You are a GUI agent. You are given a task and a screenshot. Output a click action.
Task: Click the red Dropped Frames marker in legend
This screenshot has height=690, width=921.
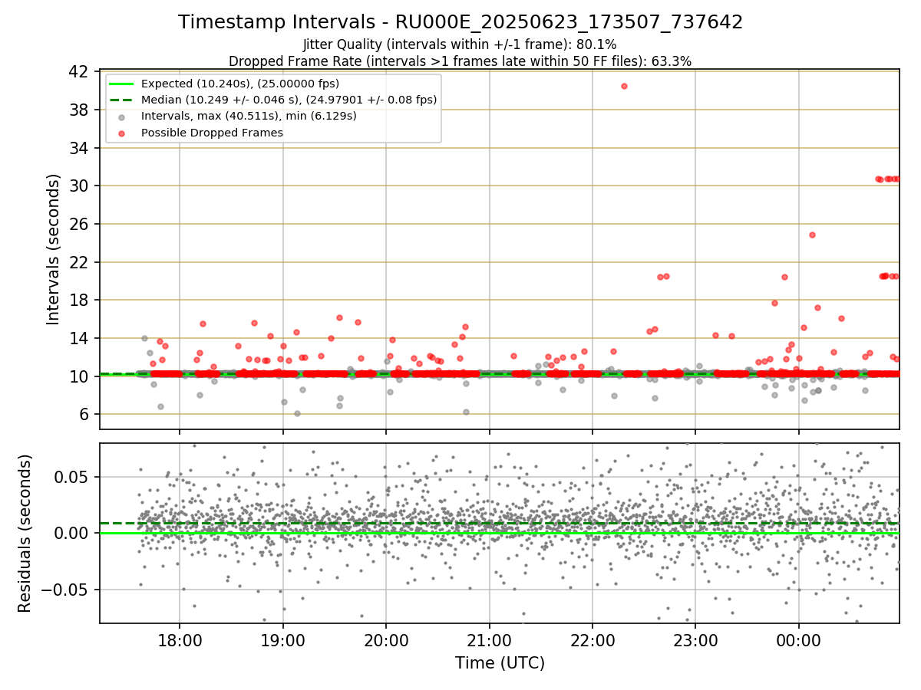pos(122,133)
